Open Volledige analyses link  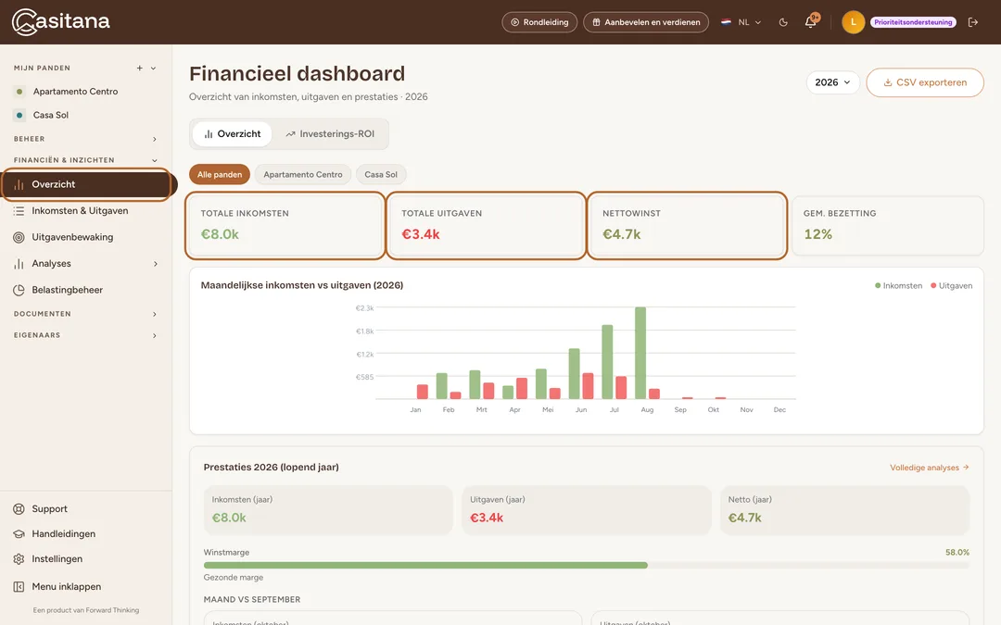pos(930,468)
